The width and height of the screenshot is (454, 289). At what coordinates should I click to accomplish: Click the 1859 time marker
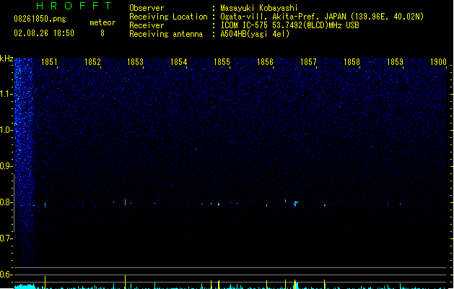[x=395, y=62]
